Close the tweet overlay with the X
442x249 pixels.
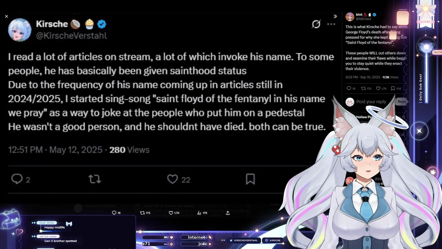(7, 16)
